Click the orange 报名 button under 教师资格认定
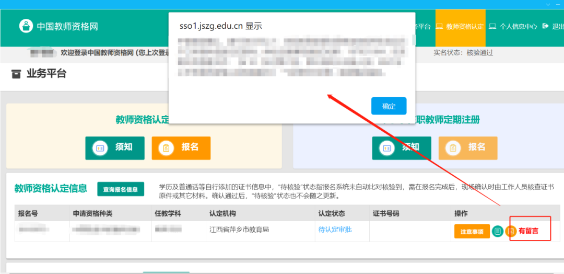 181,148
